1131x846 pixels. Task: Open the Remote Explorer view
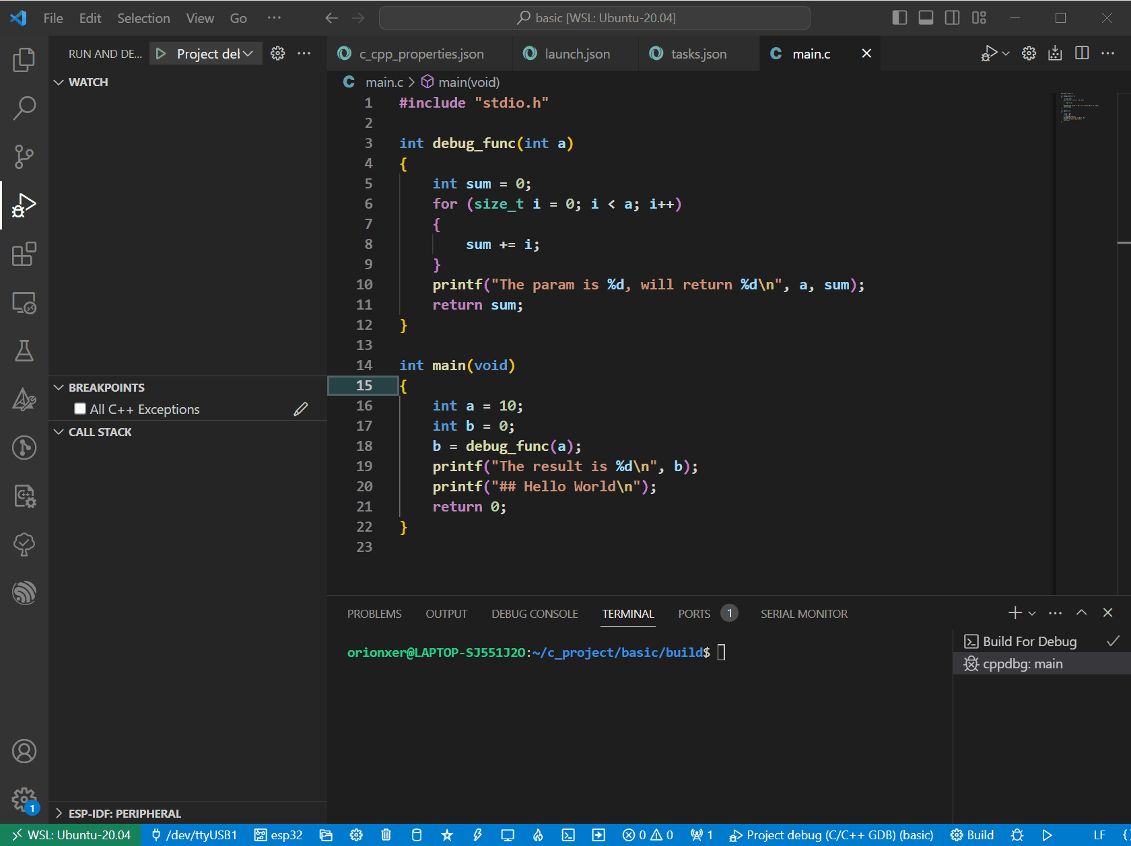(x=24, y=302)
